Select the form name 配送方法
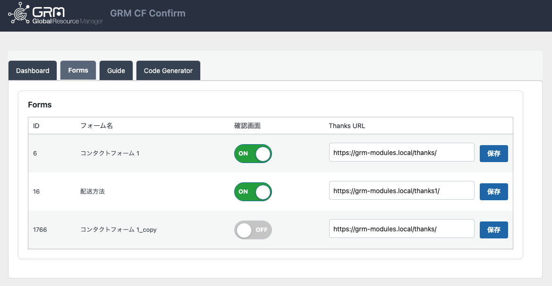552x286 pixels. 93,191
